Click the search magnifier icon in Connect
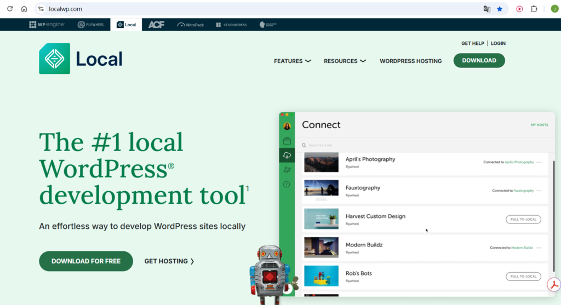561x305 pixels. point(304,145)
